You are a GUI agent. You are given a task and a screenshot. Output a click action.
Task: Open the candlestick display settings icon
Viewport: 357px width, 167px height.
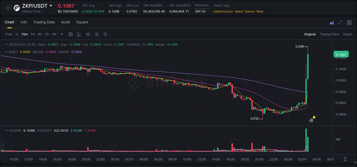[88, 34]
